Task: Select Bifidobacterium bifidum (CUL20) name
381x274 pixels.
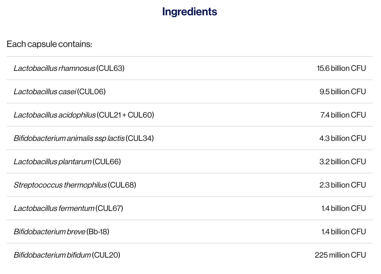Action: point(67,255)
